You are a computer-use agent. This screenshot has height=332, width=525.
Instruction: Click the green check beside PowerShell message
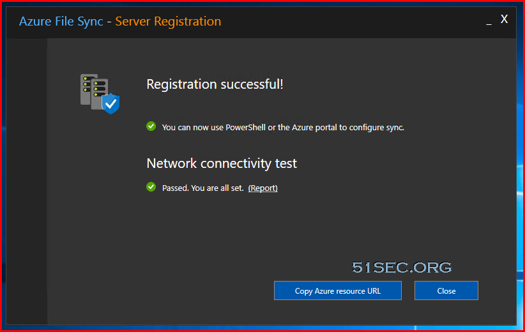(x=151, y=126)
